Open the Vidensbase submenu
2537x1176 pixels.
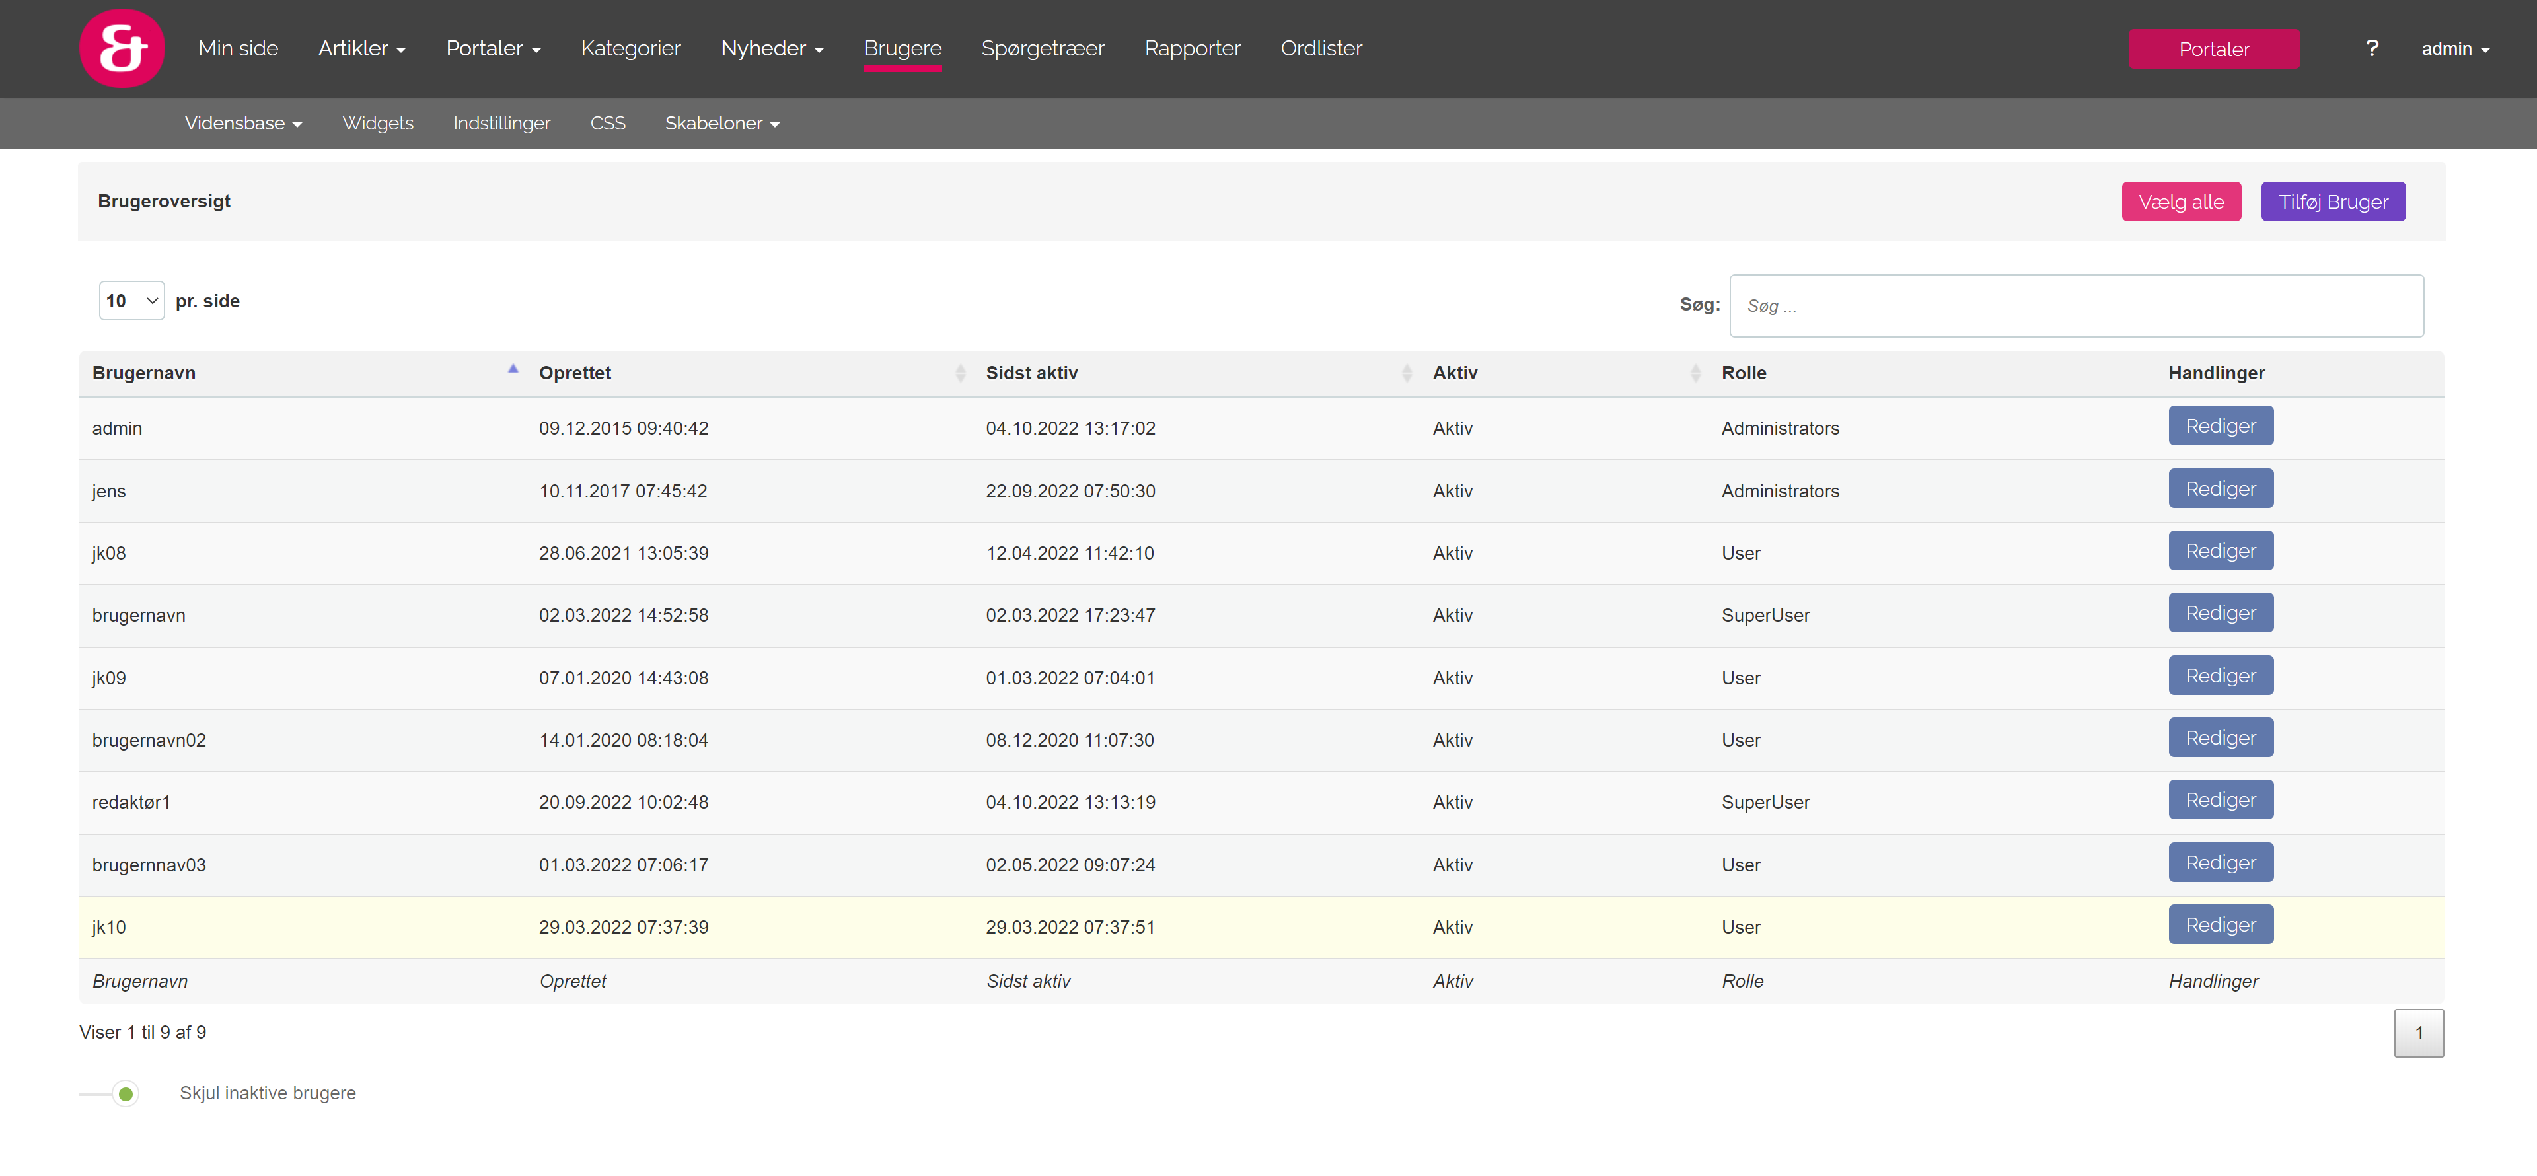pos(242,123)
